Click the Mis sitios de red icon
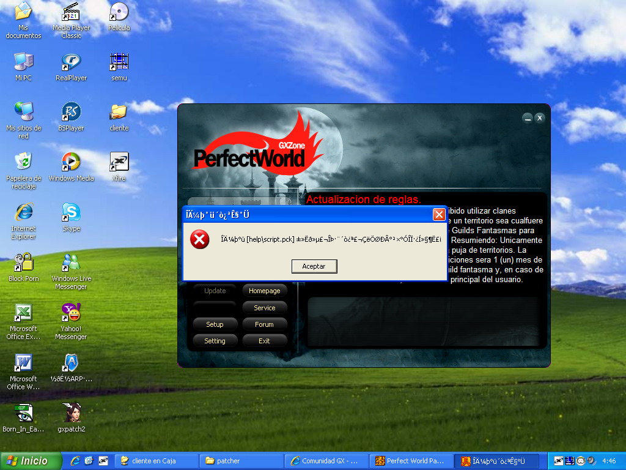The height and width of the screenshot is (470, 626). tap(23, 121)
